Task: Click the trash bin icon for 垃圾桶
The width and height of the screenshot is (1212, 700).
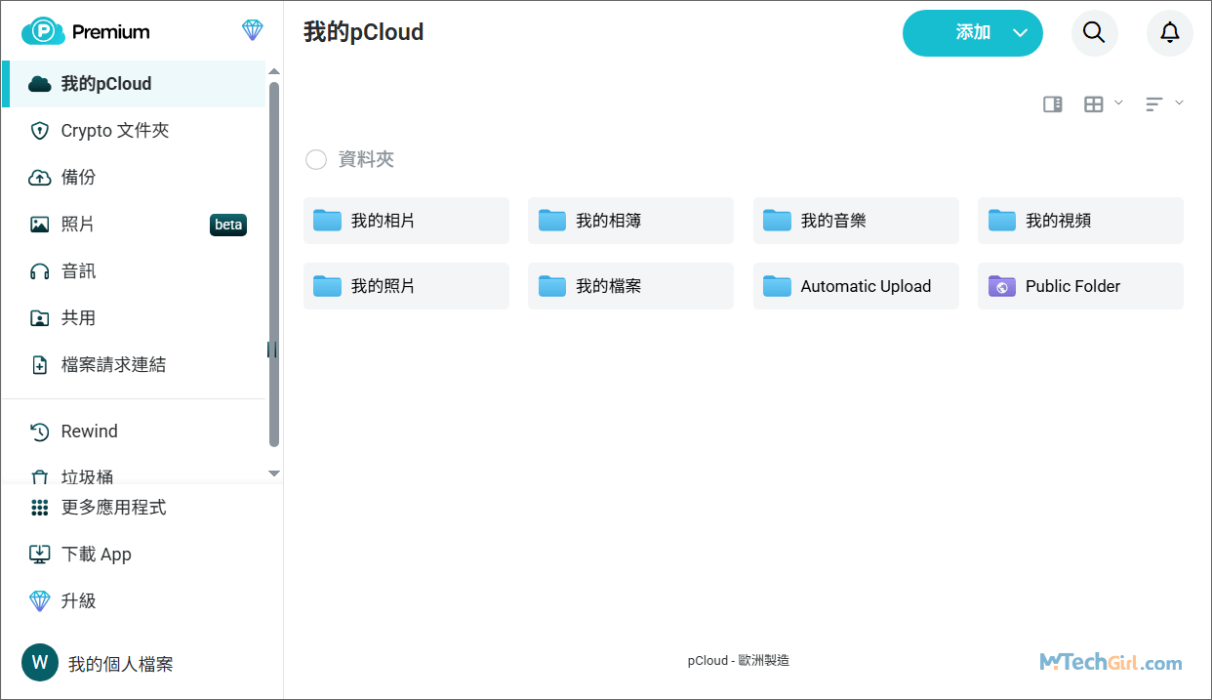Action: (39, 477)
